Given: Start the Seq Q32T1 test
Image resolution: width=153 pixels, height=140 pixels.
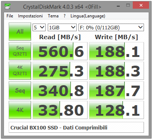Looking at the screenshot, I should tap(20, 51).
